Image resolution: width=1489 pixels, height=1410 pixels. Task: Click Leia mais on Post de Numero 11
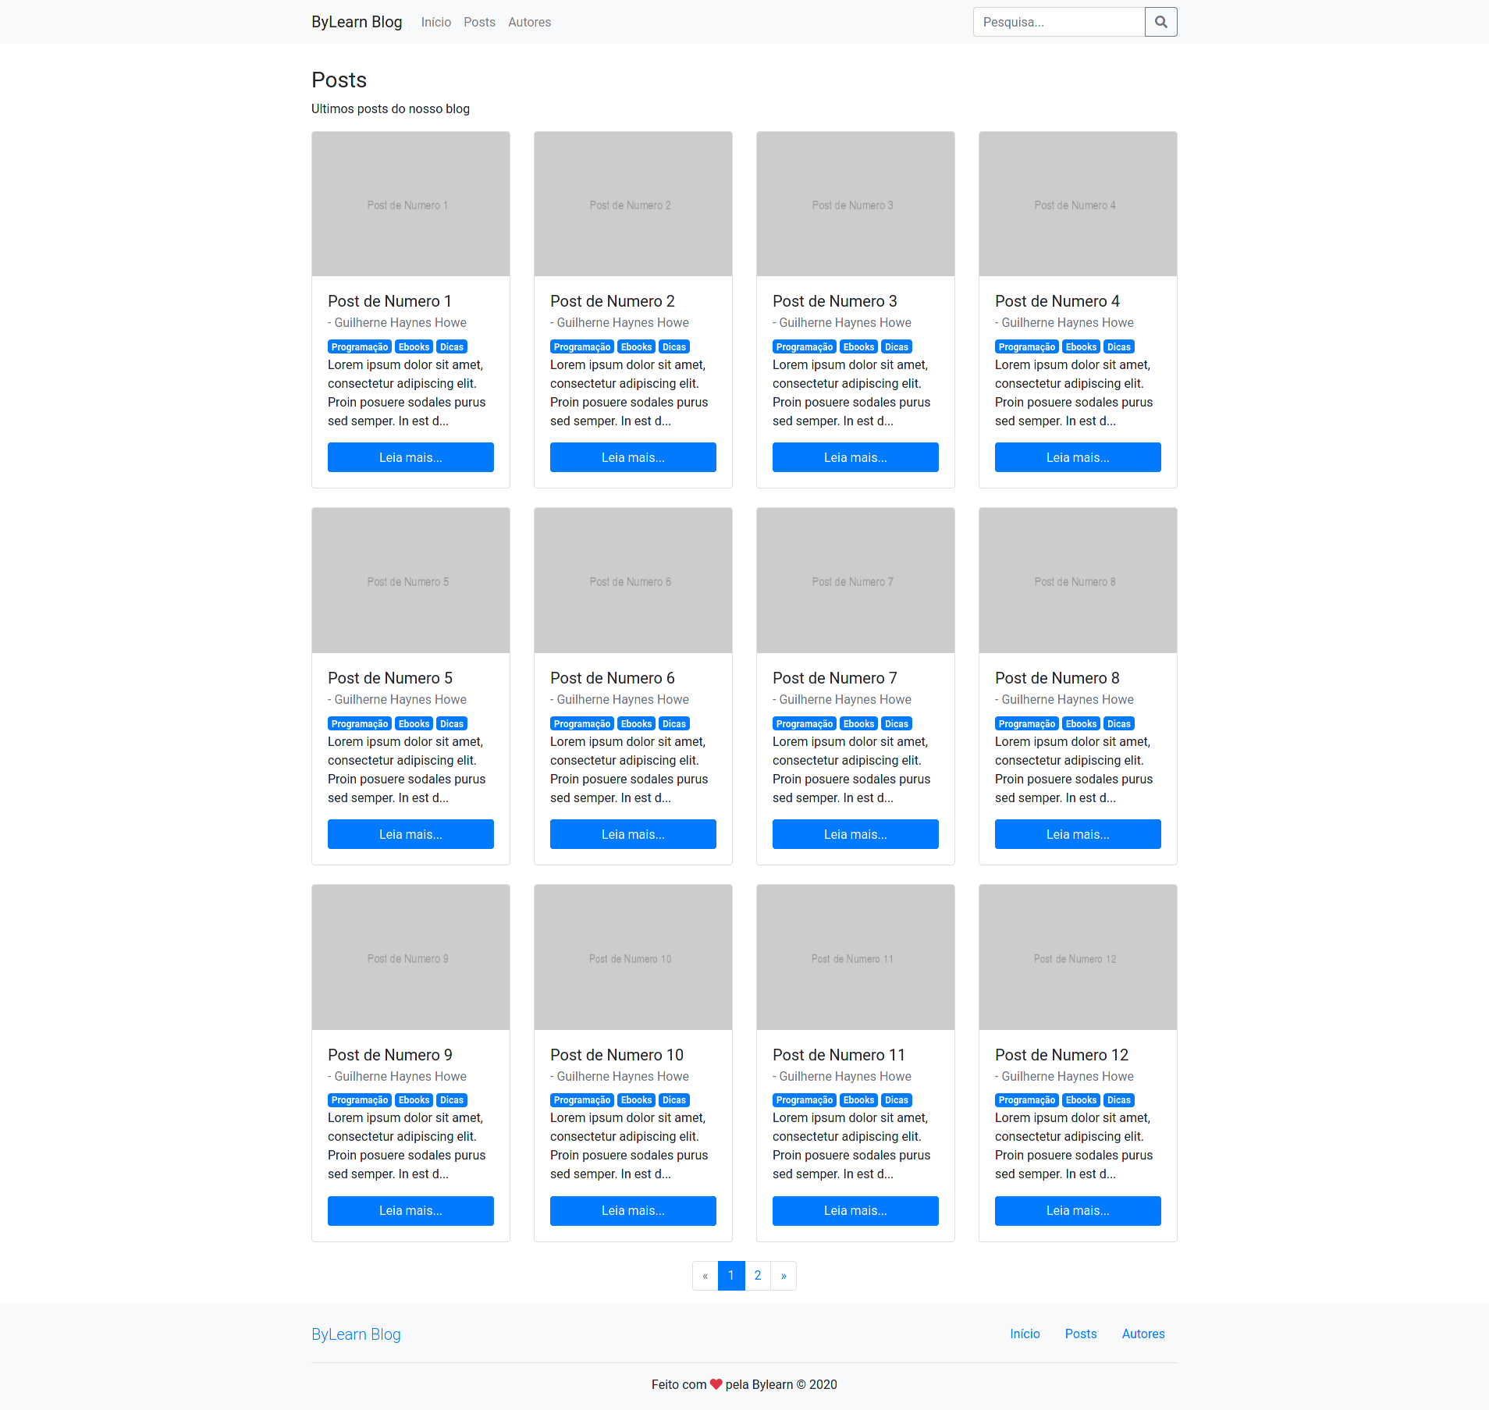855,1210
